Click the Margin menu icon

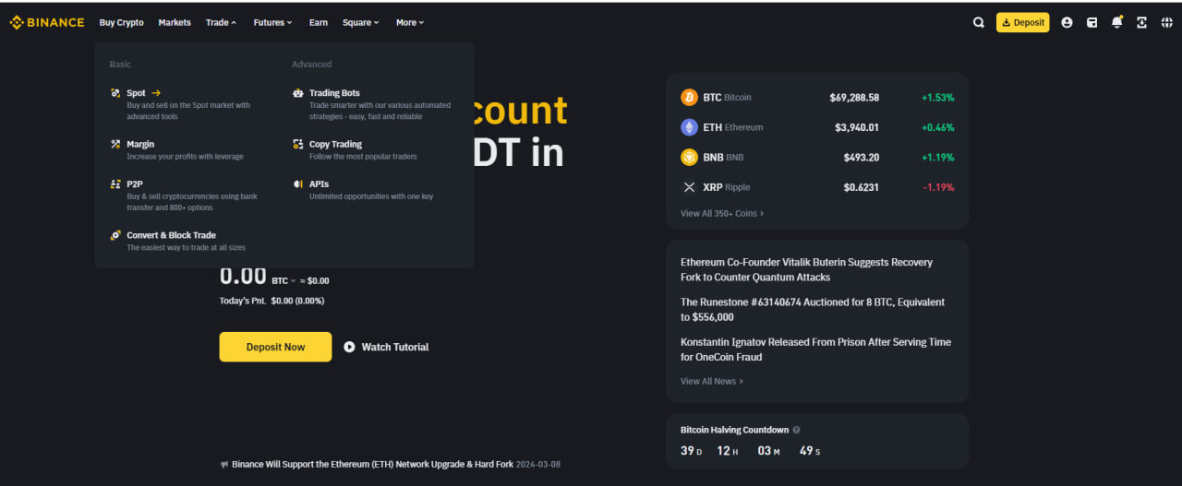115,144
